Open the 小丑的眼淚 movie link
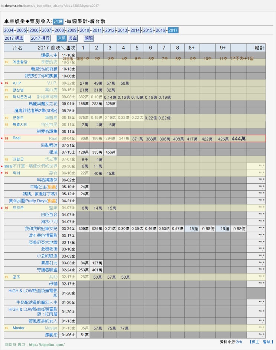The width and height of the screenshot is (276, 350). [48, 256]
